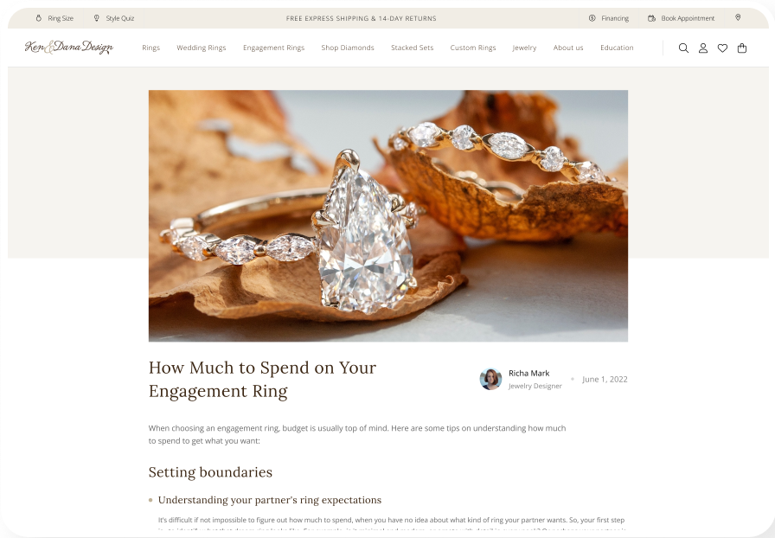
Task: Open the Rings menu
Action: point(151,48)
